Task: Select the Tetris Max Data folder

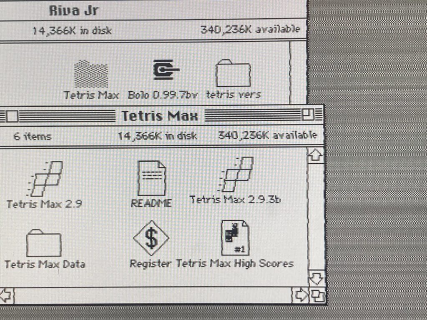Action: pyautogui.click(x=43, y=243)
